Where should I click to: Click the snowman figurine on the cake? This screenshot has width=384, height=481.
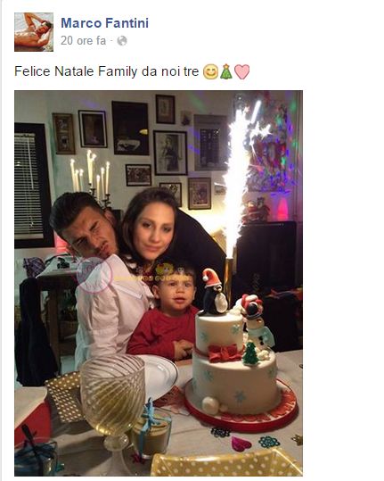tap(257, 322)
